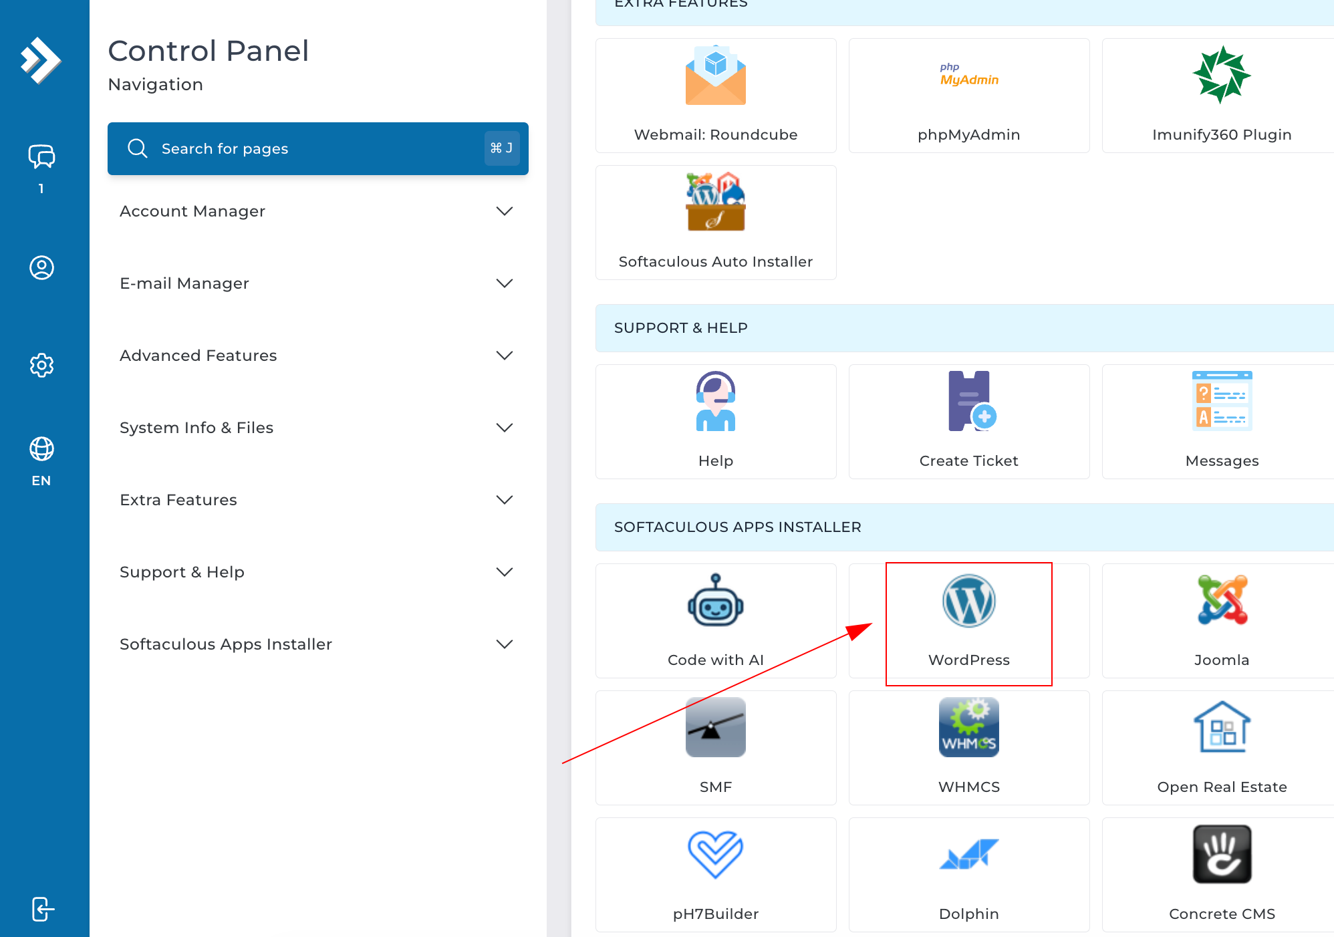This screenshot has width=1334, height=937.
Task: Click the Help label text
Action: tap(716, 461)
